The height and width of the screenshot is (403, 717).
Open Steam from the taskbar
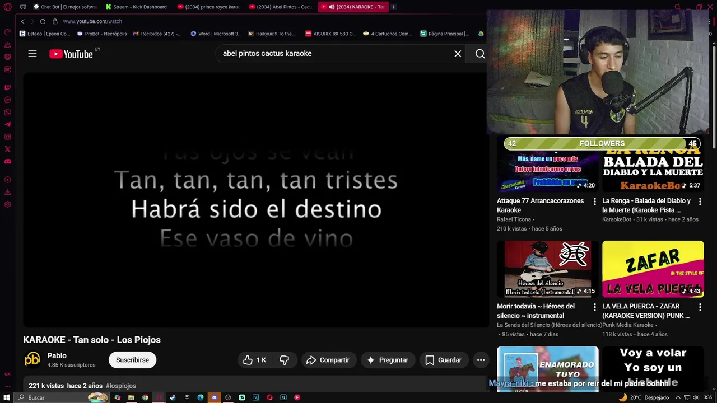[173, 397]
